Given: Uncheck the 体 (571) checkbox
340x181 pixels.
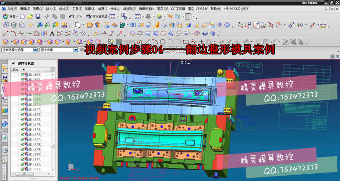Looking at the screenshot, I should pyautogui.click(x=22, y=109).
